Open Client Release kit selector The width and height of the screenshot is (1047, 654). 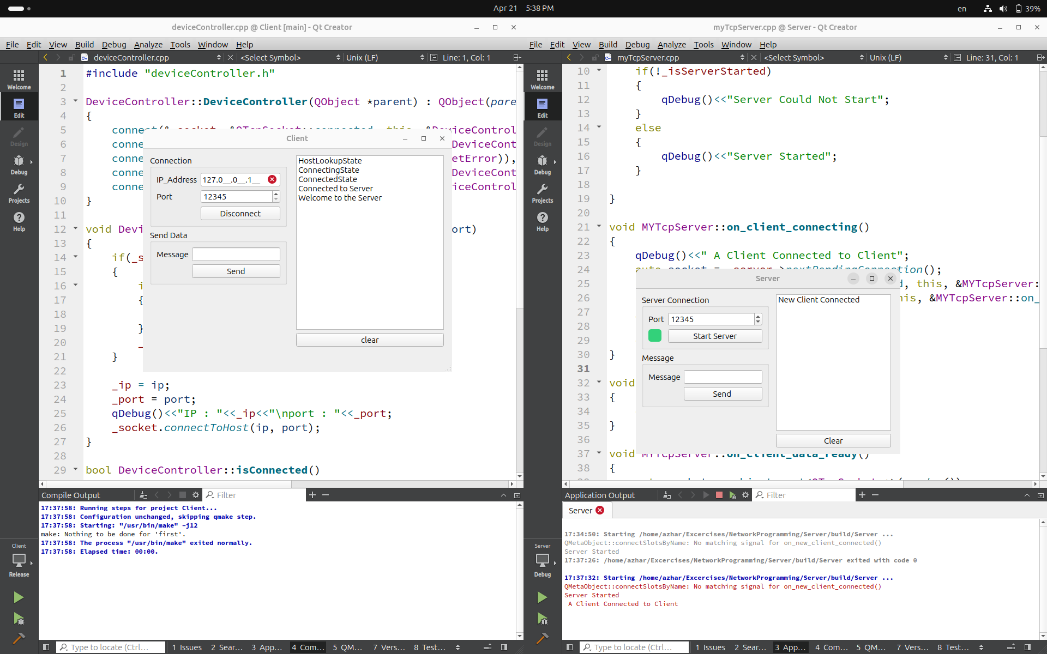pyautogui.click(x=19, y=560)
